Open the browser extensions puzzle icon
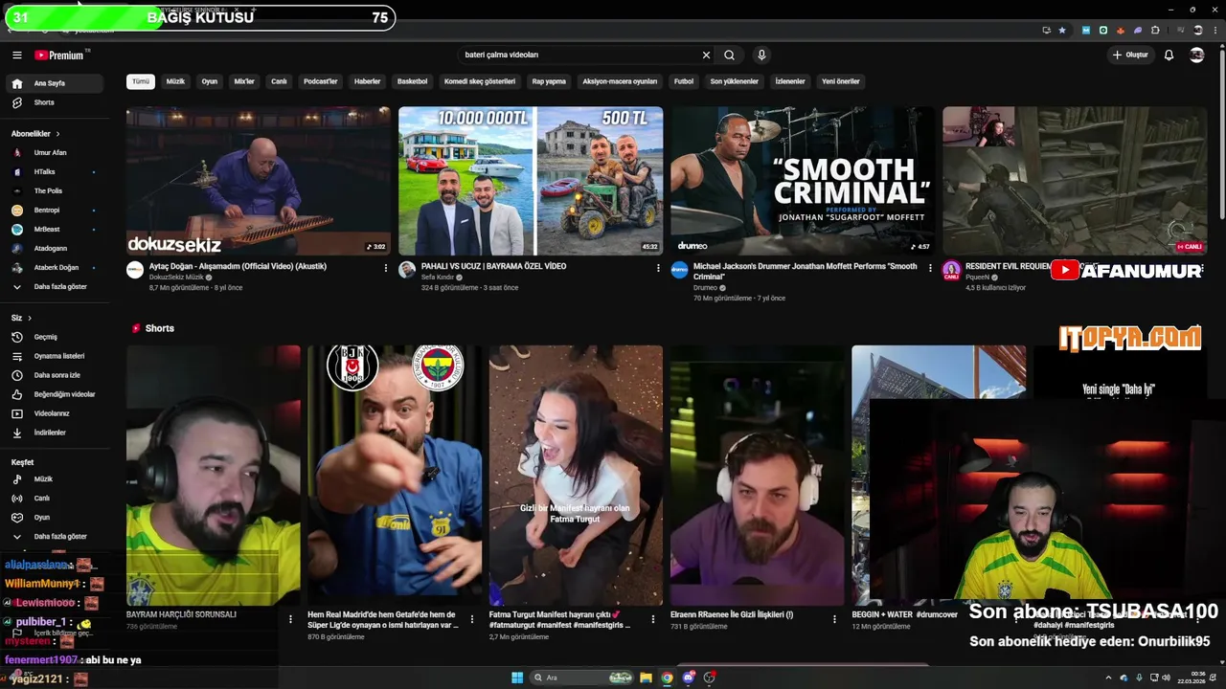This screenshot has width=1226, height=689. [x=1154, y=31]
